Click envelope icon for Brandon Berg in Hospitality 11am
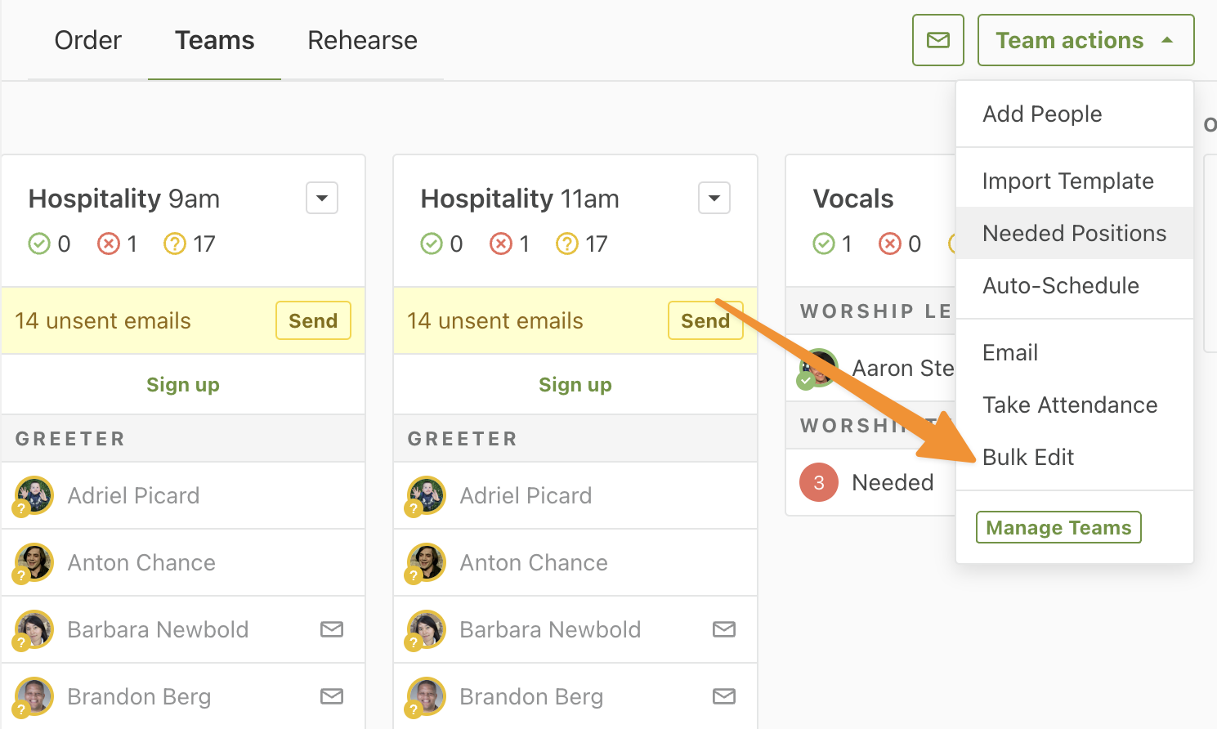The width and height of the screenshot is (1217, 729). click(724, 696)
